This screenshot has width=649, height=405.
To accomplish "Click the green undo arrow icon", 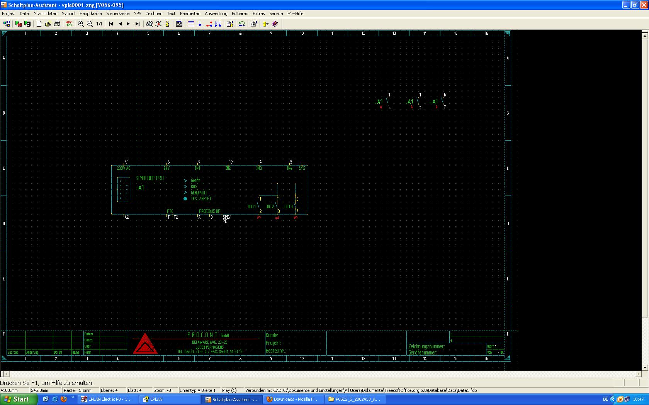I will 242,24.
